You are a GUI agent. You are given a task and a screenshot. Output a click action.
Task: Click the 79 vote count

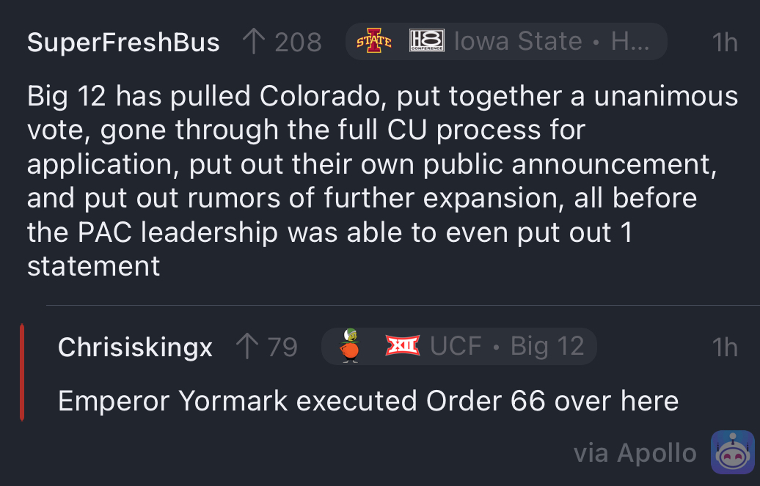coord(282,347)
